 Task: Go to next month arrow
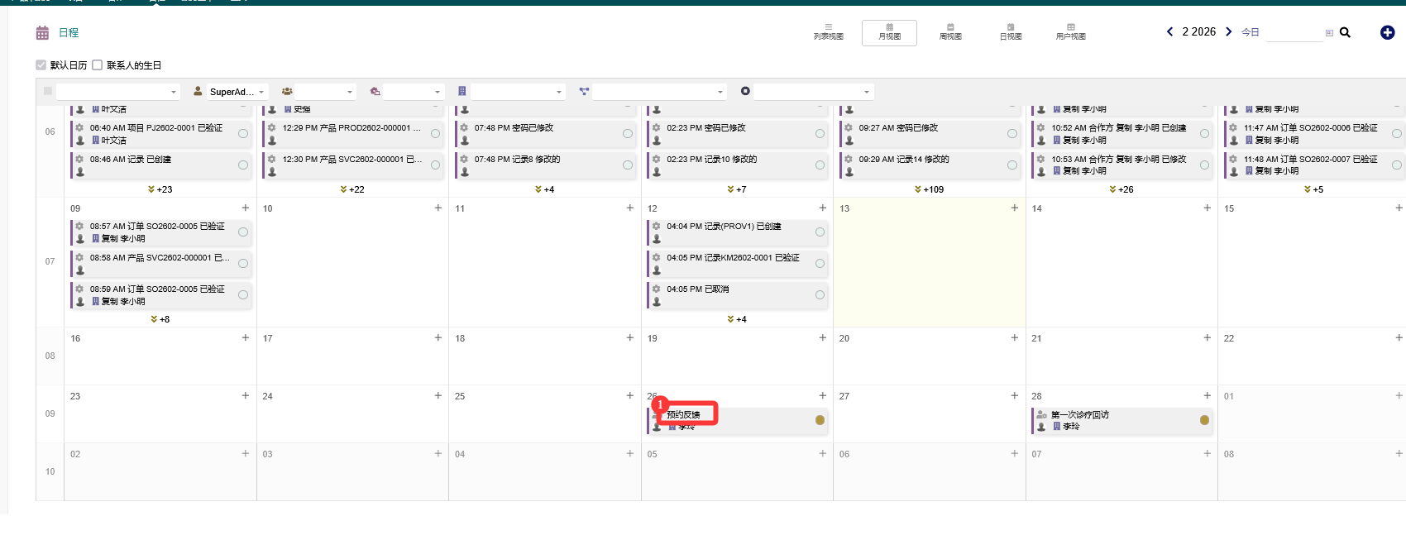[x=1228, y=31]
